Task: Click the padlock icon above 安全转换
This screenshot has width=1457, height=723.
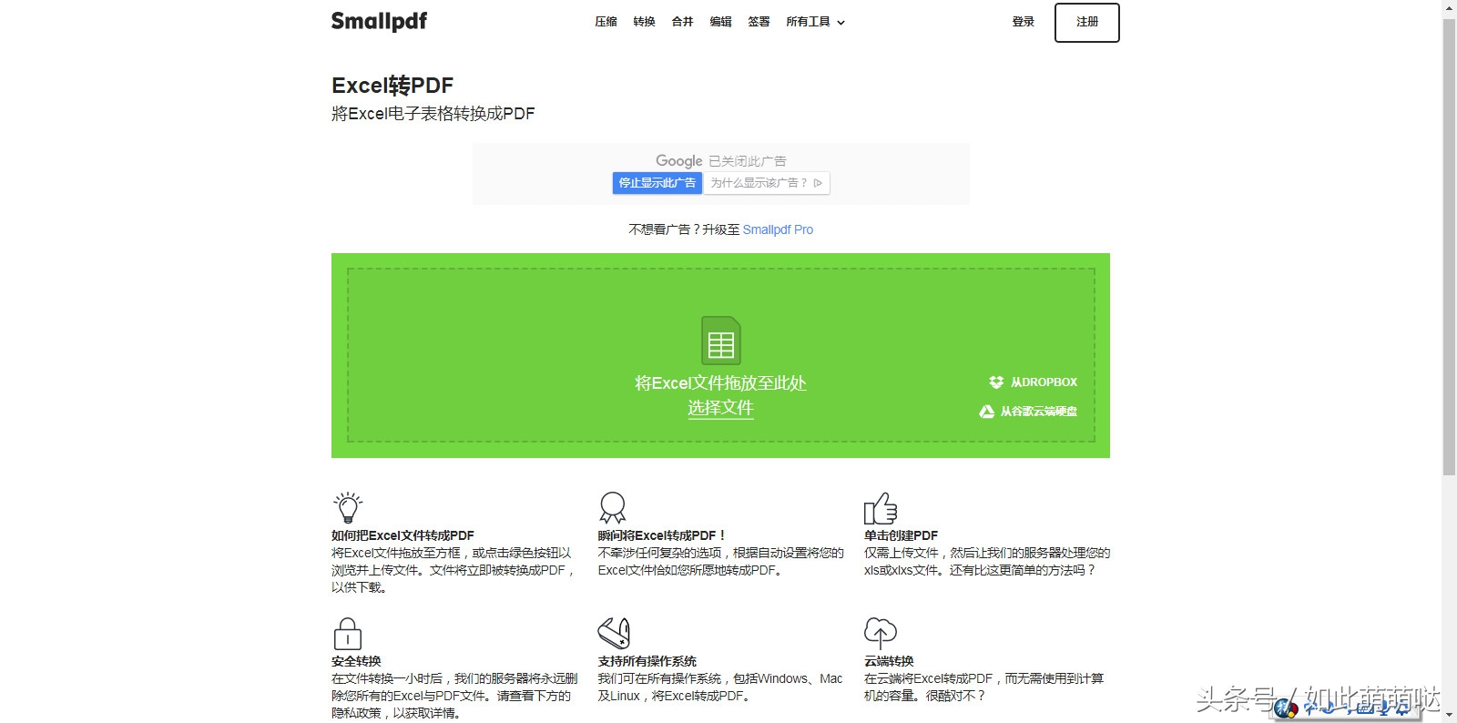Action: pos(348,633)
